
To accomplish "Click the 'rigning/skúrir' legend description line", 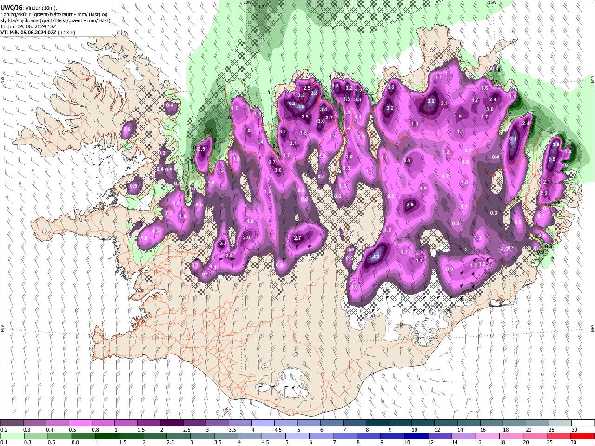I will pyautogui.click(x=54, y=14).
